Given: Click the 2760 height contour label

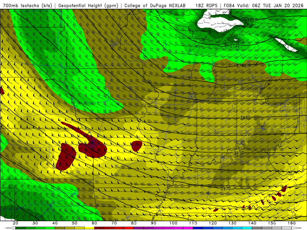Looking at the screenshot, I should tap(241, 66).
